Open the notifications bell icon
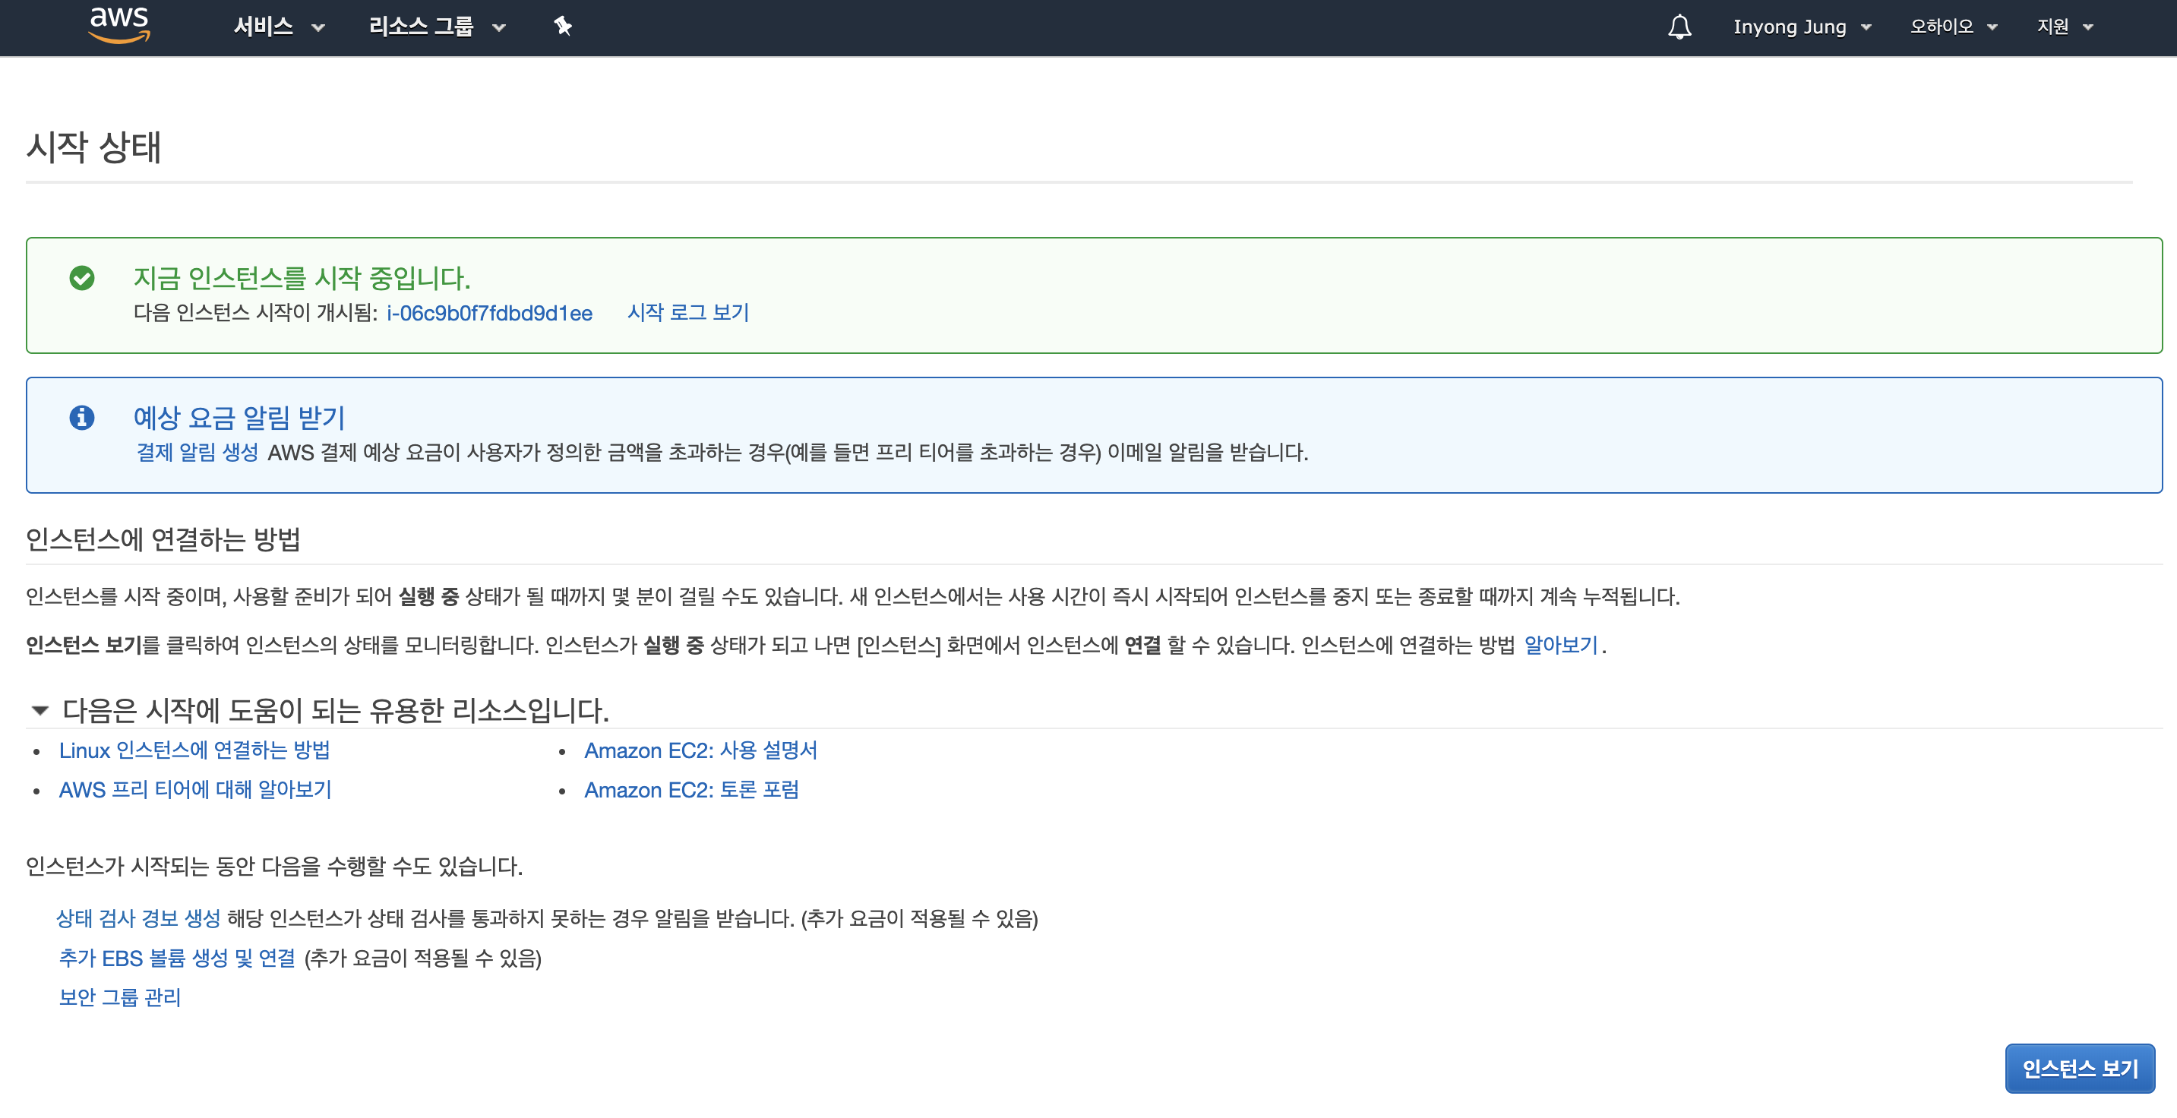 pos(1679,27)
